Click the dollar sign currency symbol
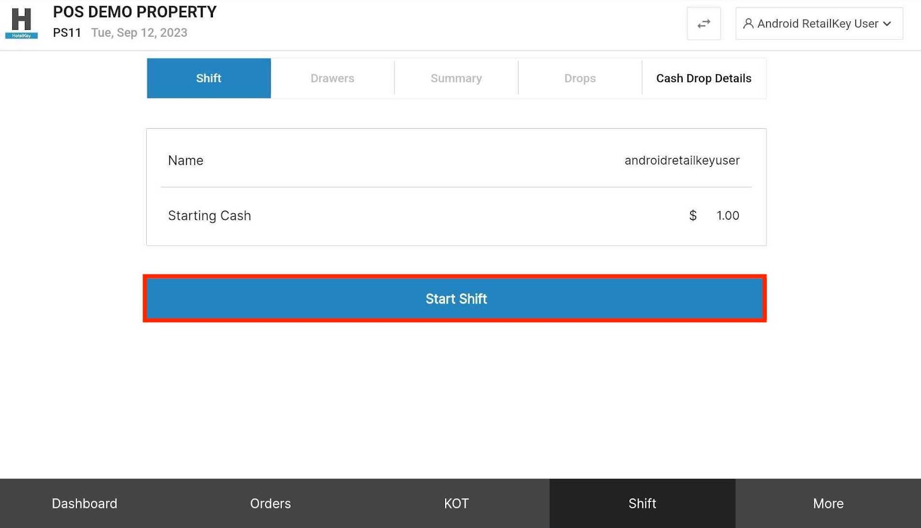The height and width of the screenshot is (528, 921). [692, 216]
